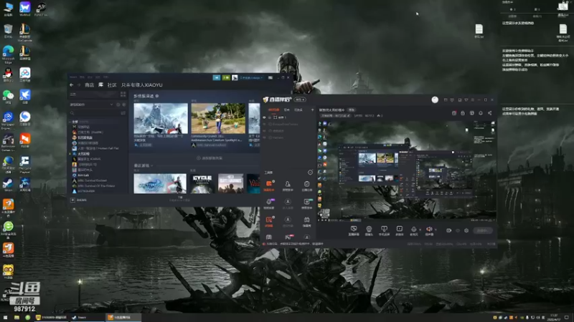This screenshot has height=322, width=574.
Task: Select the first scene tab in the streaming app
Action: tap(274, 109)
